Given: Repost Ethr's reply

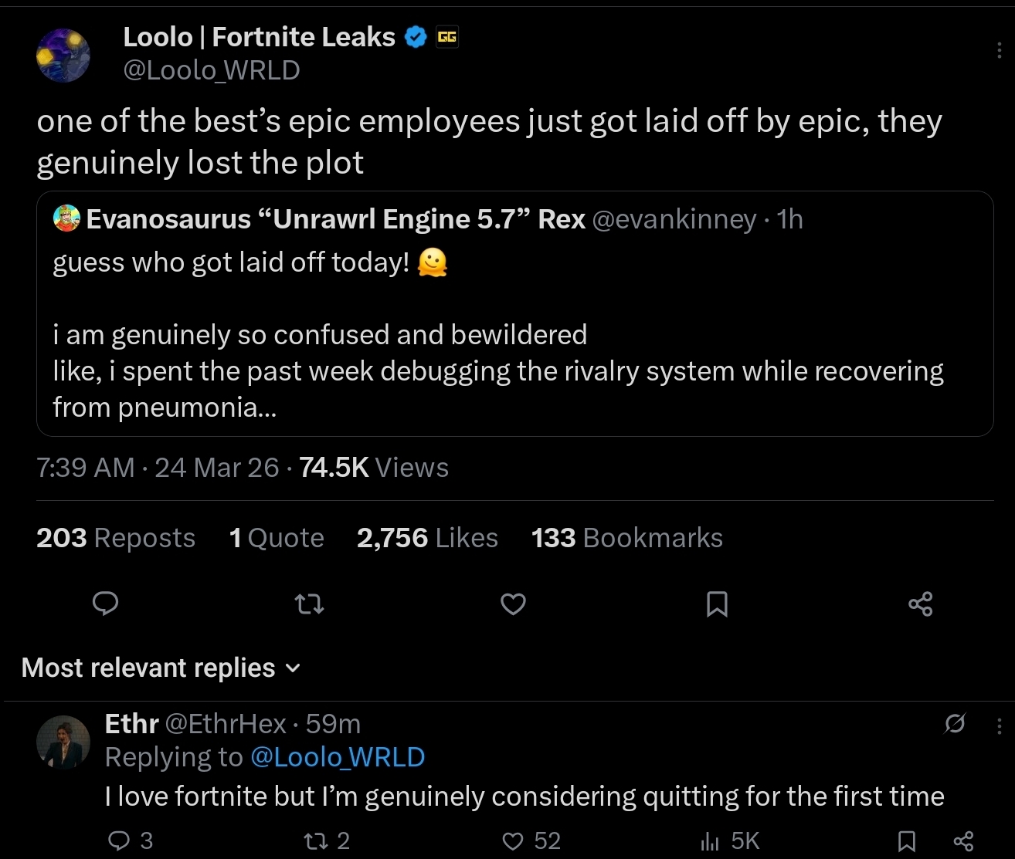Looking at the screenshot, I should [x=316, y=840].
